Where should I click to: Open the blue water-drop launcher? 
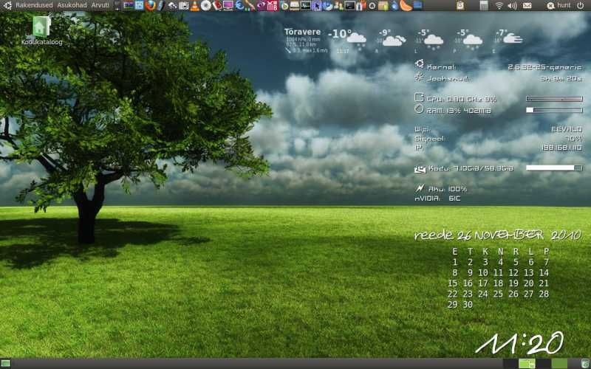point(394,5)
